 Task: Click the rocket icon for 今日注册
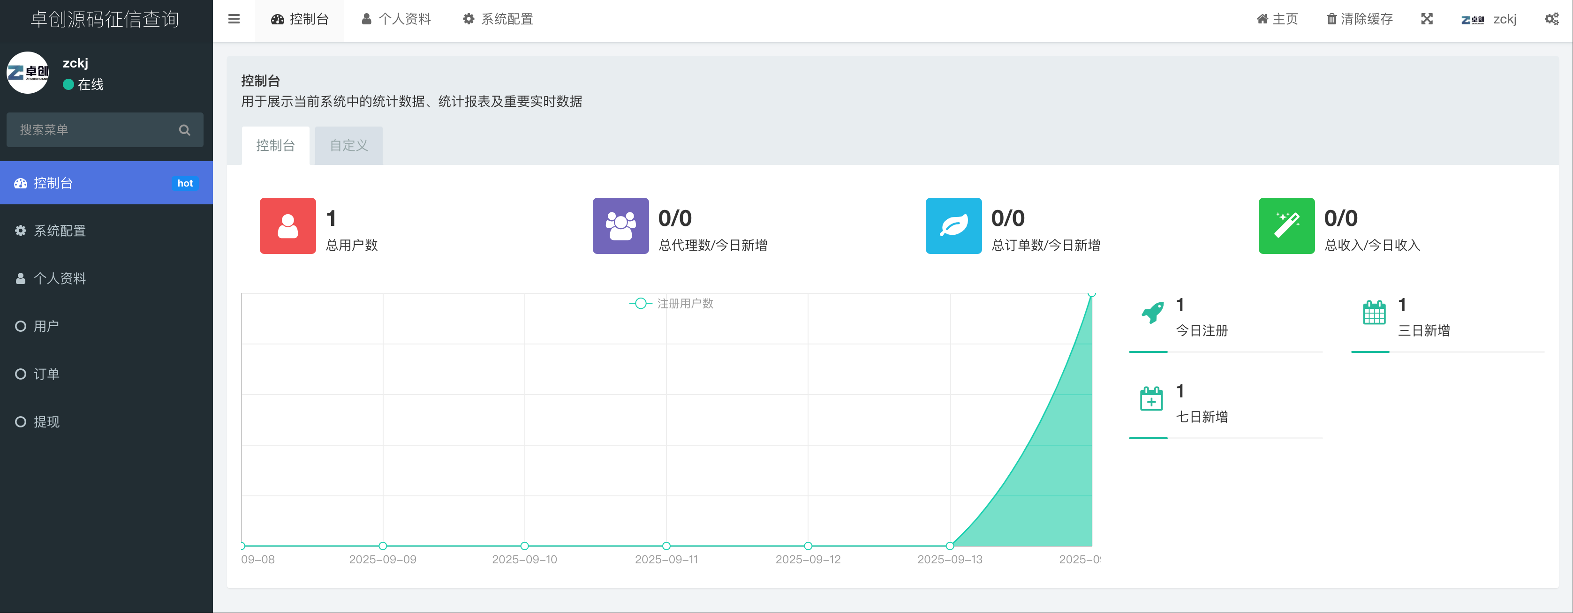(1152, 313)
